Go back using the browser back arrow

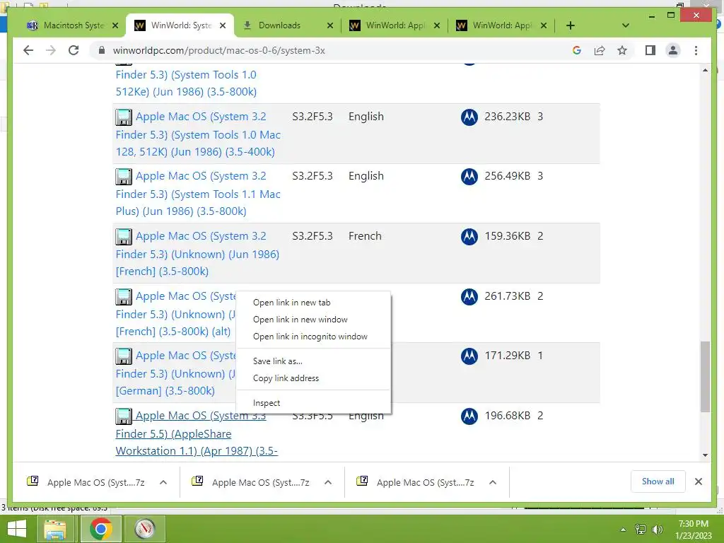28,50
